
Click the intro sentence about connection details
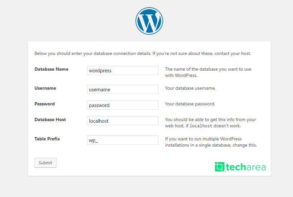[143, 53]
